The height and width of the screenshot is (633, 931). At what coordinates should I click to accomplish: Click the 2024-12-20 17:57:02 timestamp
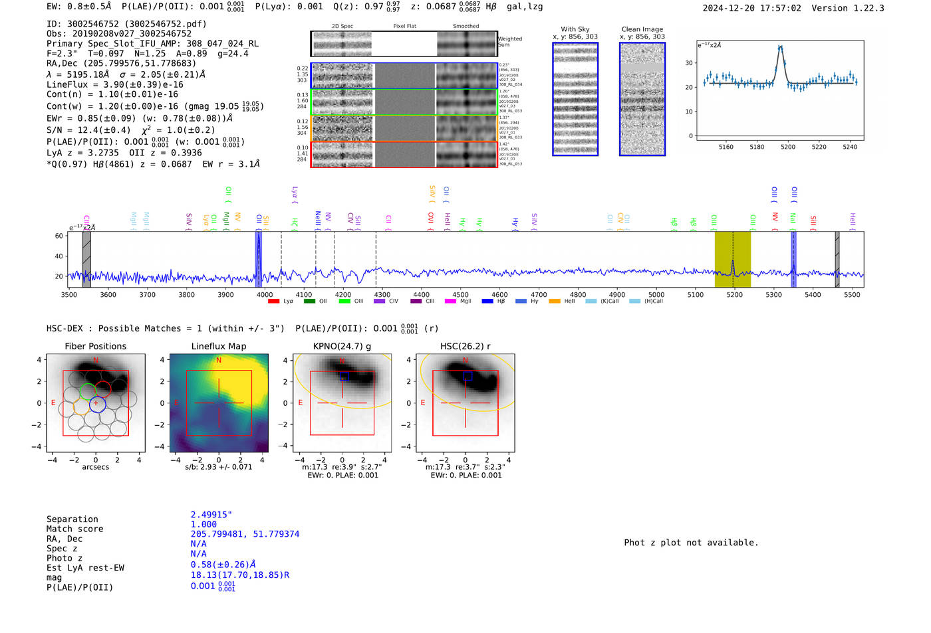(x=752, y=9)
